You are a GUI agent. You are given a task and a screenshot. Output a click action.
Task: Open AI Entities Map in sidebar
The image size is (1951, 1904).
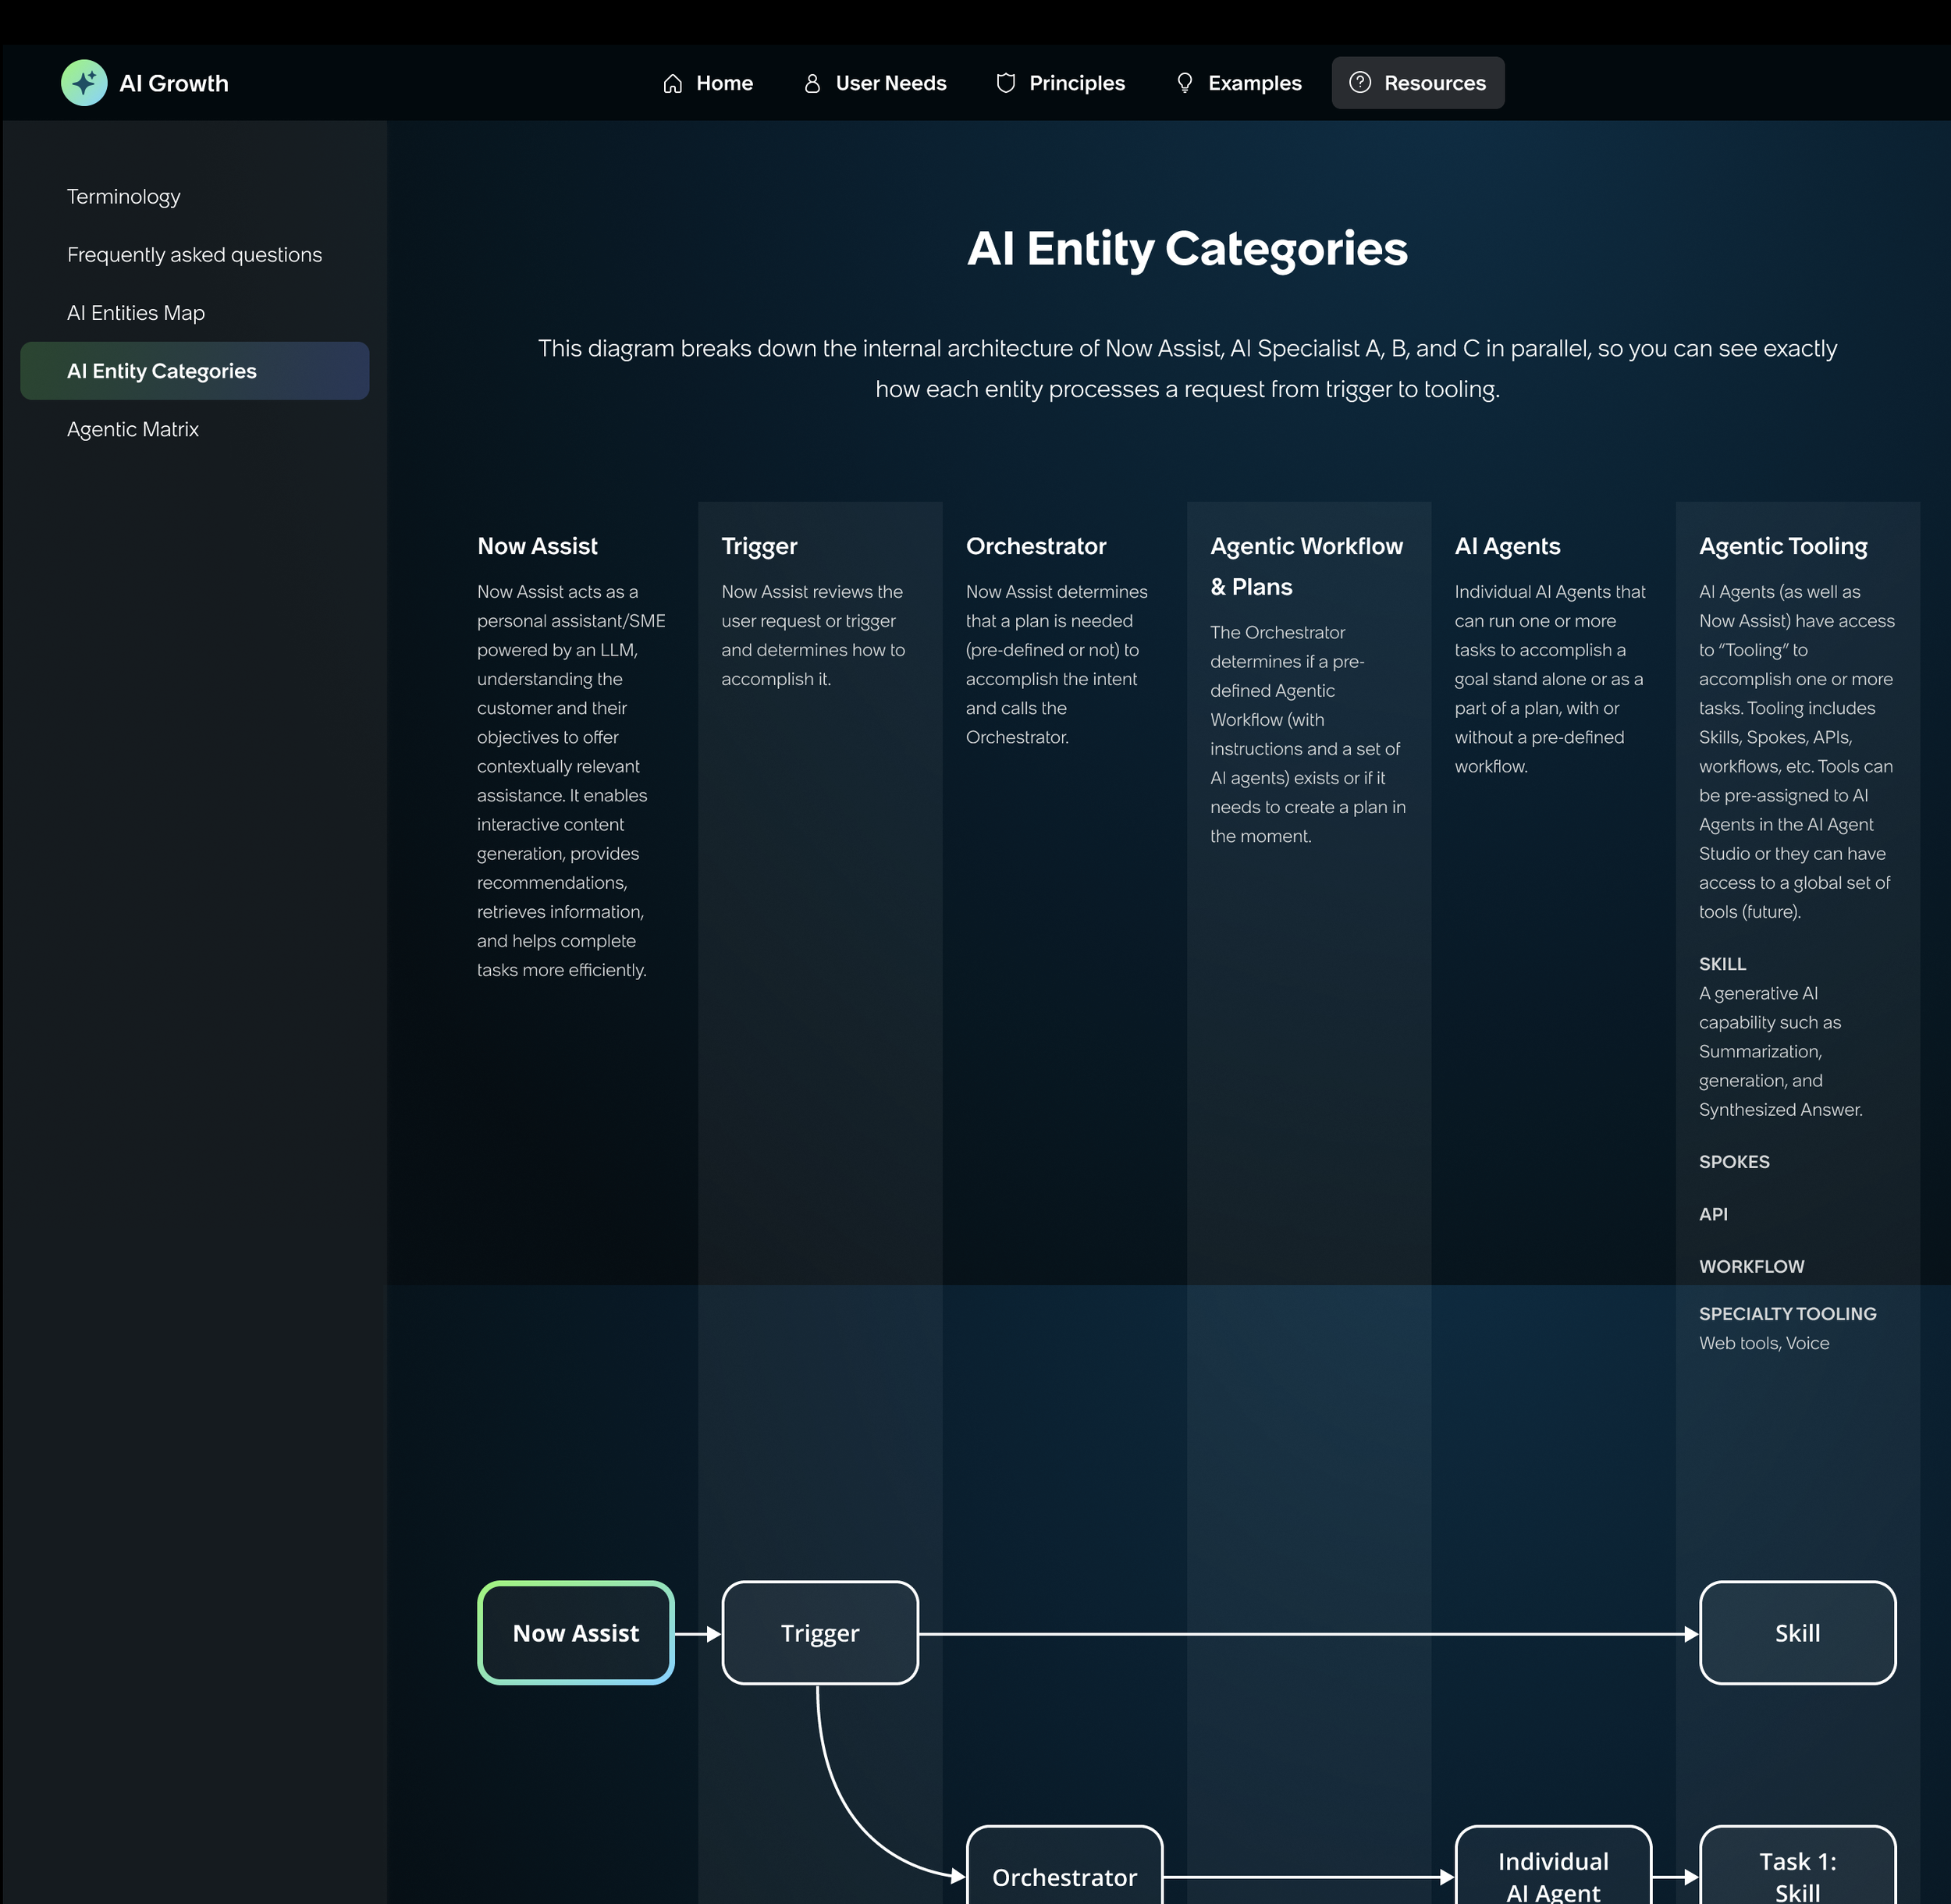pyautogui.click(x=135, y=313)
